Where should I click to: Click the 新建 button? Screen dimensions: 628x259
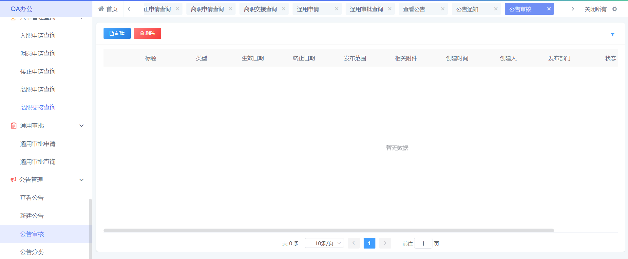(117, 33)
